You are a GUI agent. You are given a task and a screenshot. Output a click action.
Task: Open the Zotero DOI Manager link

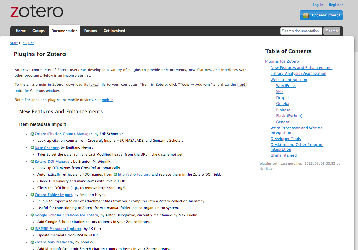coord(53,161)
